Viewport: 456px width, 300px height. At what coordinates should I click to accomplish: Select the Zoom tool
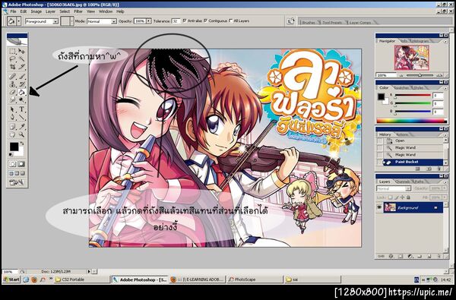[21, 134]
